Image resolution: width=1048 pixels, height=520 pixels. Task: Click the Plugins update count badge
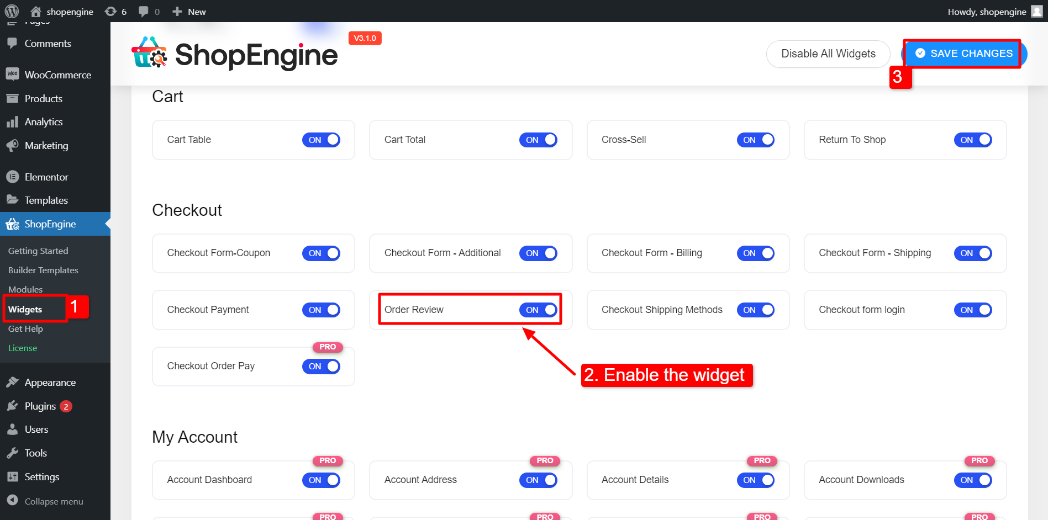pyautogui.click(x=66, y=407)
